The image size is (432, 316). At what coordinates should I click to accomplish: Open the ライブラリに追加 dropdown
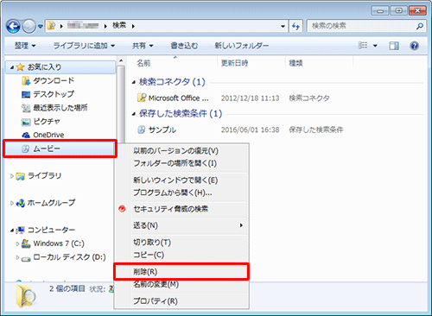coord(84,46)
